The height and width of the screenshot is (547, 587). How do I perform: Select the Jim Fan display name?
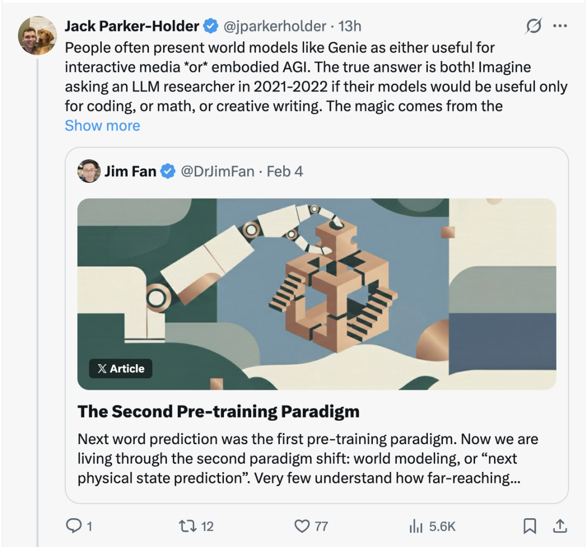pyautogui.click(x=130, y=171)
